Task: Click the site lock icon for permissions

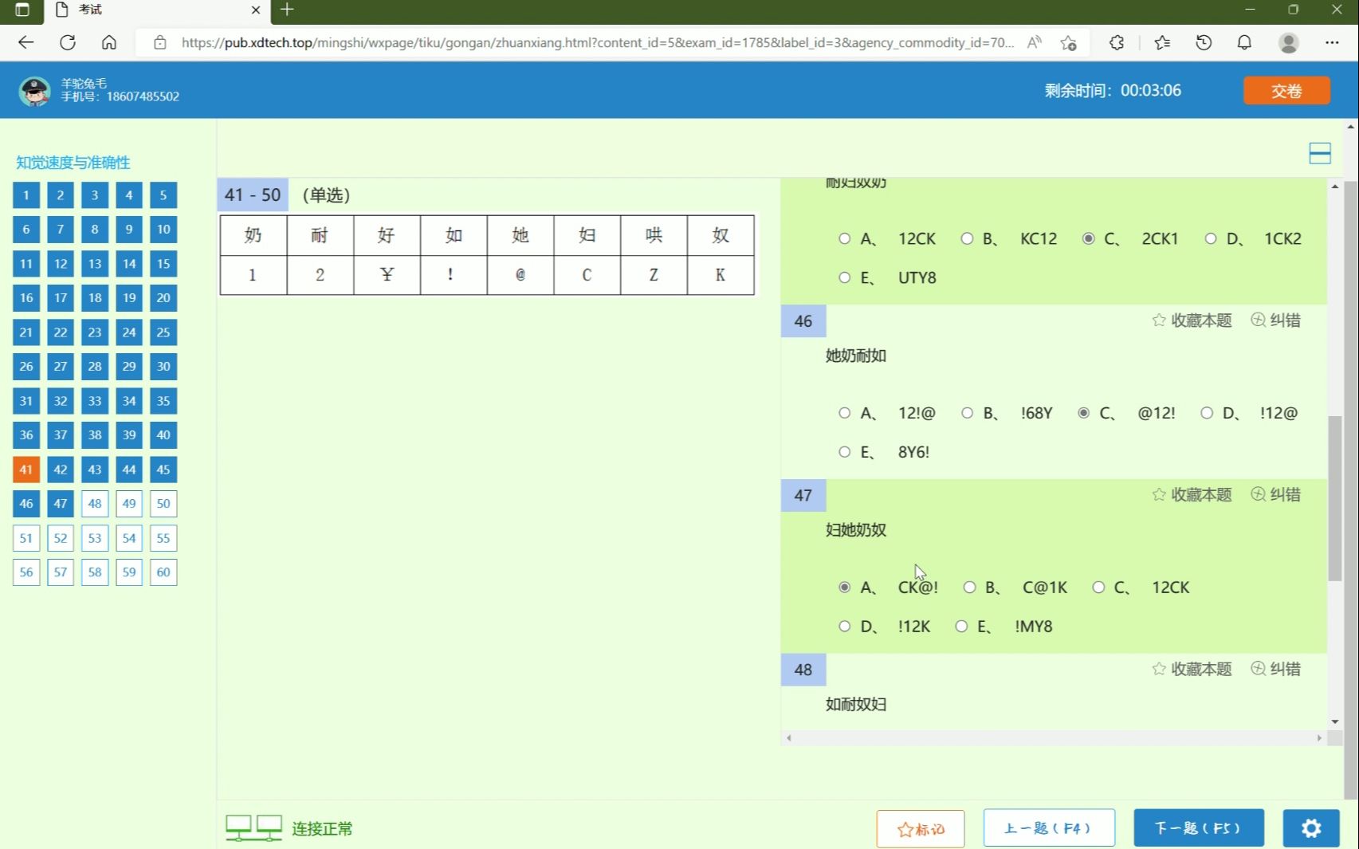Action: [158, 42]
